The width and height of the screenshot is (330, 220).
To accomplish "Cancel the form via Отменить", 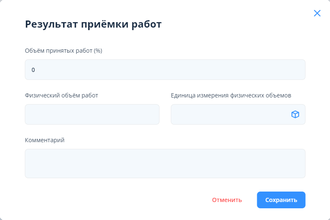I will click(x=227, y=200).
